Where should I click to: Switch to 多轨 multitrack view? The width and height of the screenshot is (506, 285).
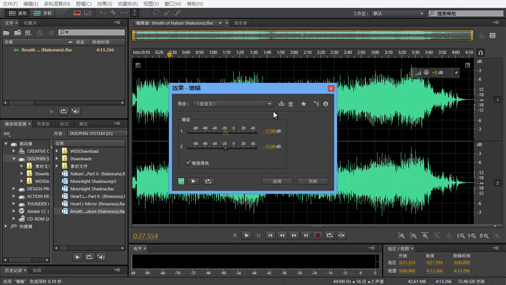(43, 13)
